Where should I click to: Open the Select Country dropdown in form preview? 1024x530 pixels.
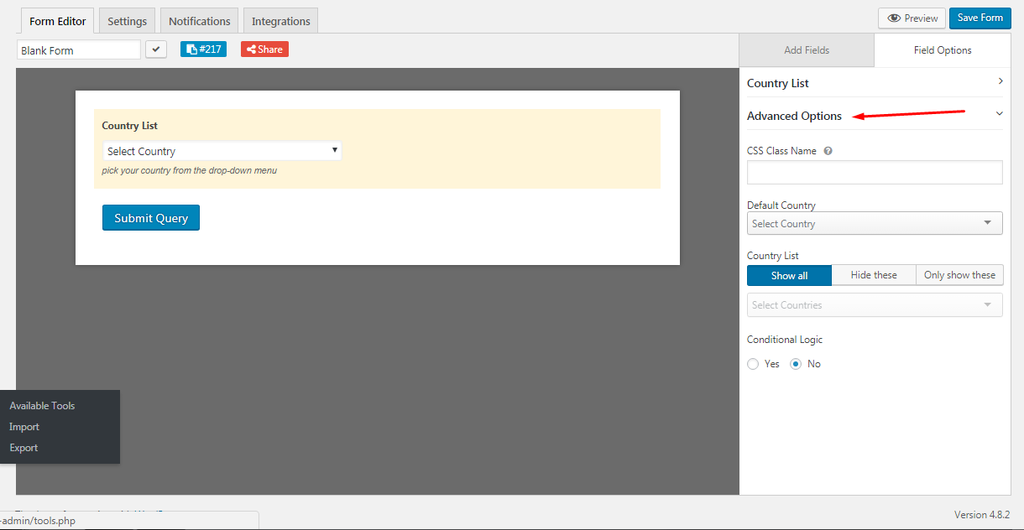tap(222, 151)
